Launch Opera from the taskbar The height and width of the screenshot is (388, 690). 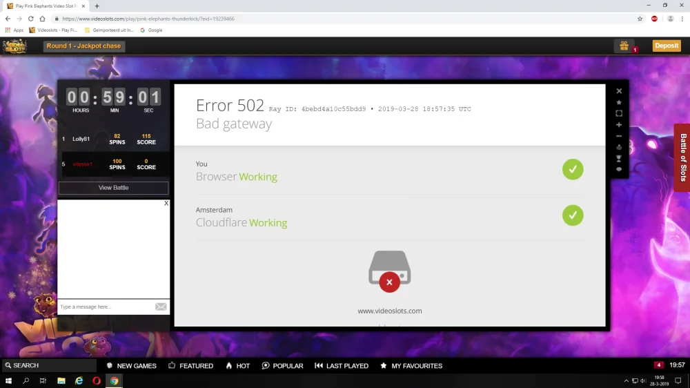pos(97,381)
